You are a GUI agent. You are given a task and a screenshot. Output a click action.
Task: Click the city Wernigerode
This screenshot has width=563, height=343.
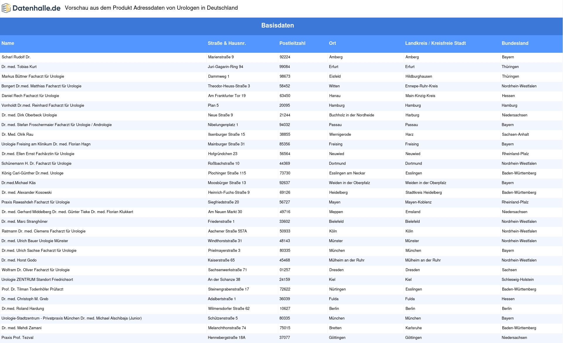pyautogui.click(x=340, y=135)
